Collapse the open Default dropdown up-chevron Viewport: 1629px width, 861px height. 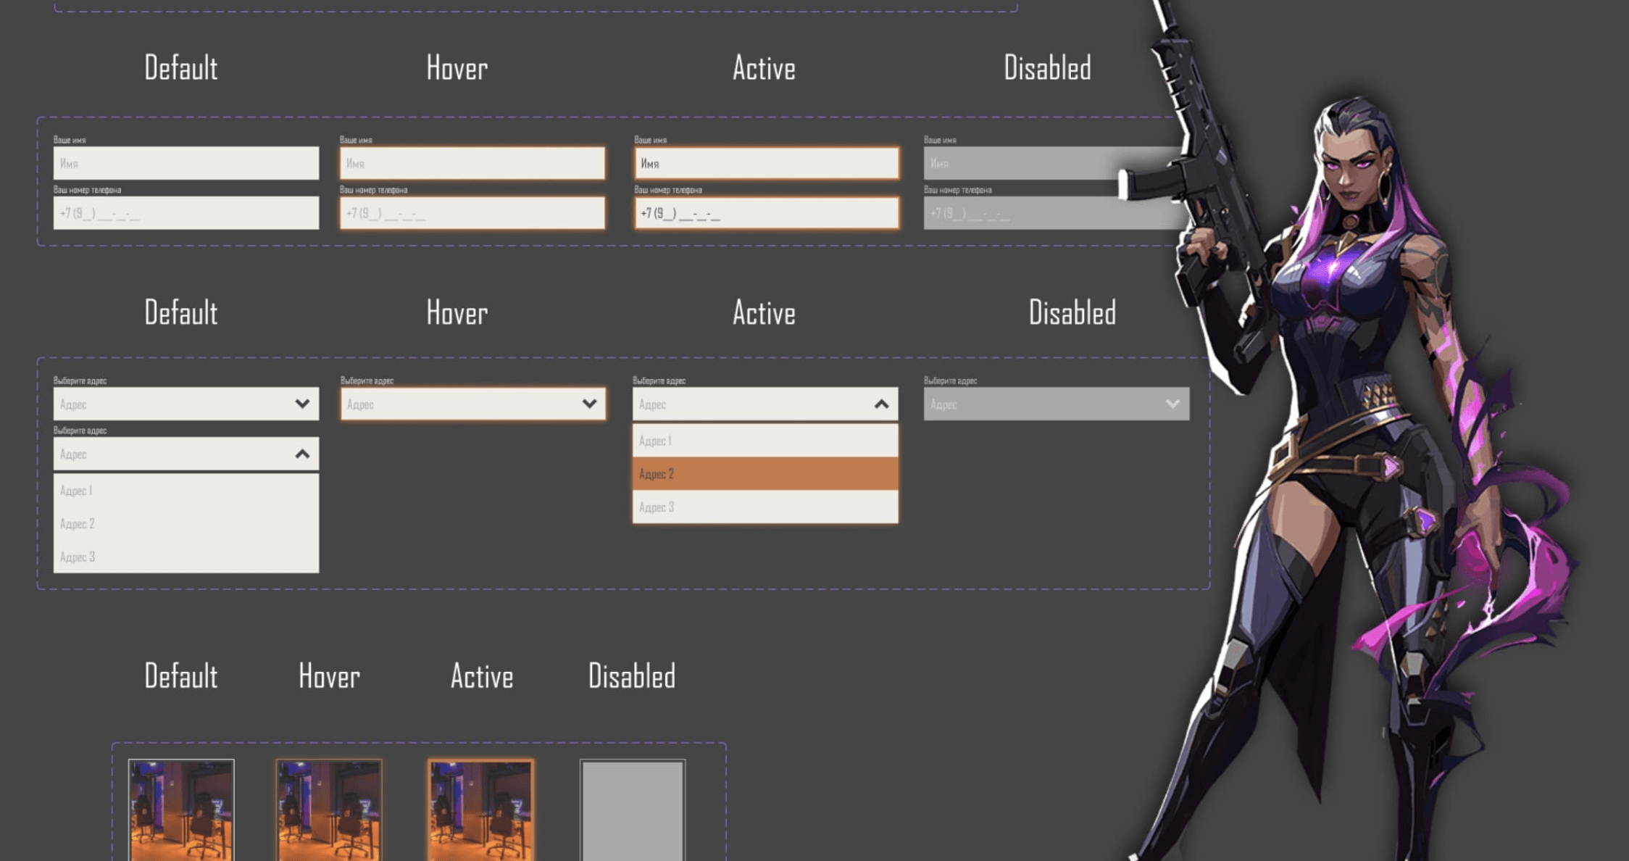302,454
